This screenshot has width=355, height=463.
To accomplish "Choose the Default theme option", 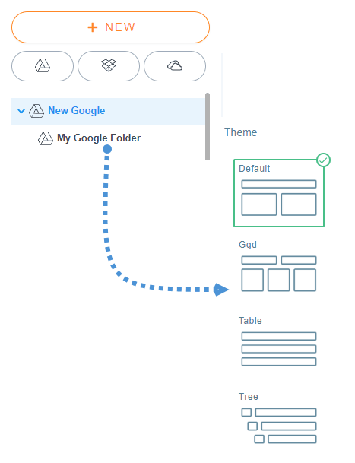I will tap(279, 193).
